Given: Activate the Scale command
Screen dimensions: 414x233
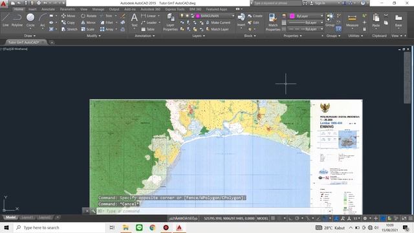Looking at the screenshot, I should (88, 29).
